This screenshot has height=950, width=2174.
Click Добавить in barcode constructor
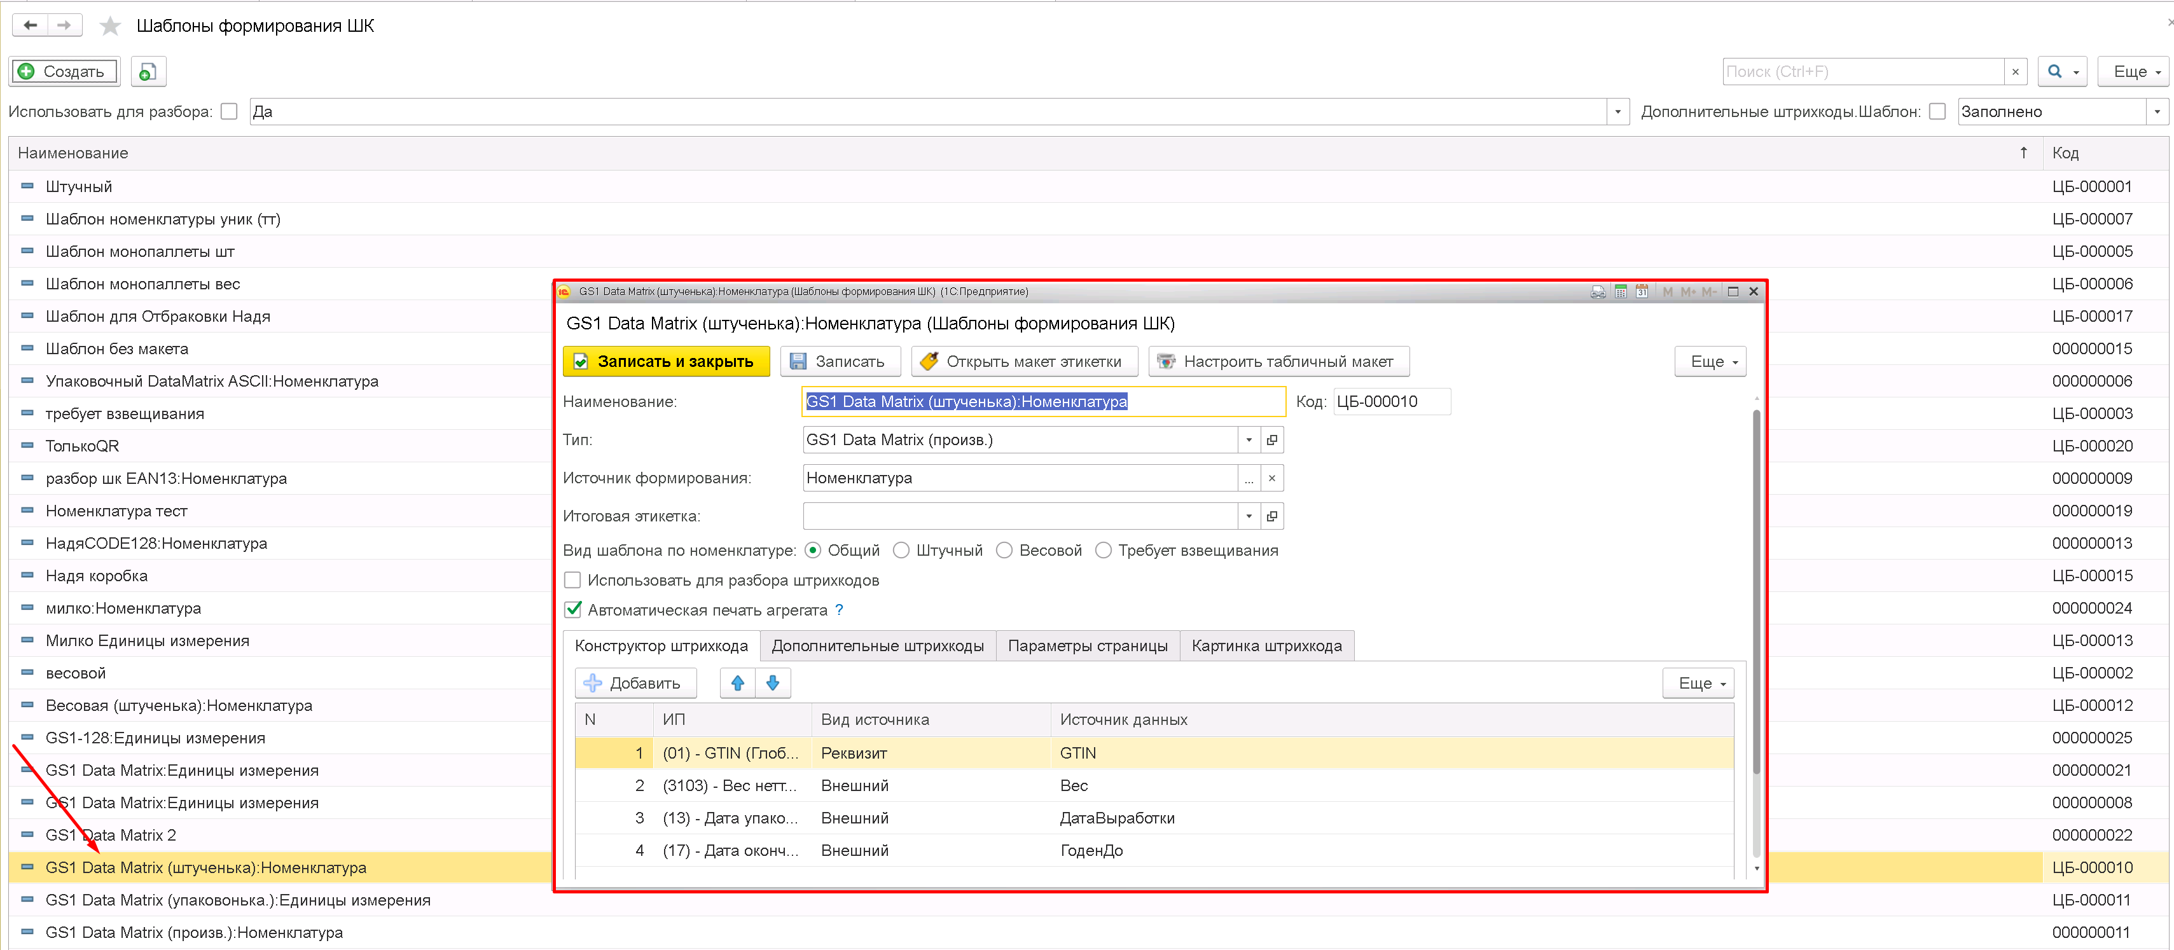(635, 684)
